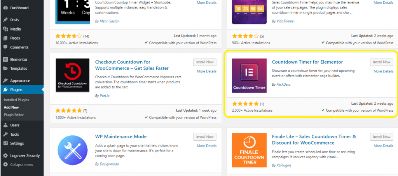The width and height of the screenshot is (398, 176).
Task: Click the Dashboard gauge icon
Action: pos(5,8)
